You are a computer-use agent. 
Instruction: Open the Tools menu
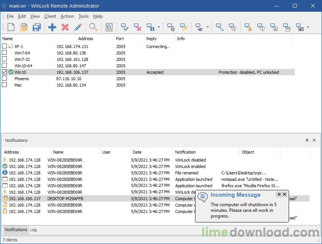83,16
